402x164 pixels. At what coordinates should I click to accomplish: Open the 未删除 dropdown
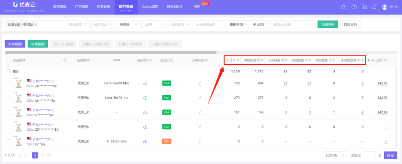(129, 24)
